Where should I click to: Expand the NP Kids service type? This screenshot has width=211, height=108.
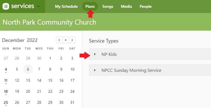95,54
